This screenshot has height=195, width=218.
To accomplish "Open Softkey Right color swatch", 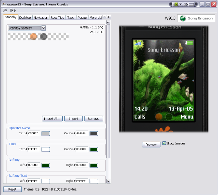I will (94, 165).
